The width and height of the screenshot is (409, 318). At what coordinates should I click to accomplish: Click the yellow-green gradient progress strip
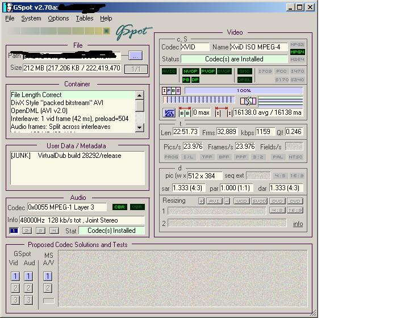coord(59,31)
